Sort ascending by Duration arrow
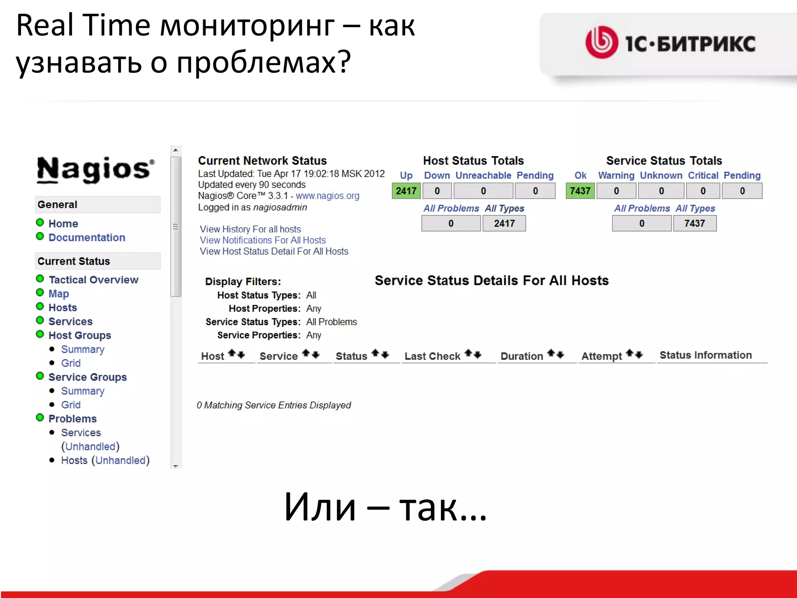This screenshot has height=598, width=797. pos(551,353)
